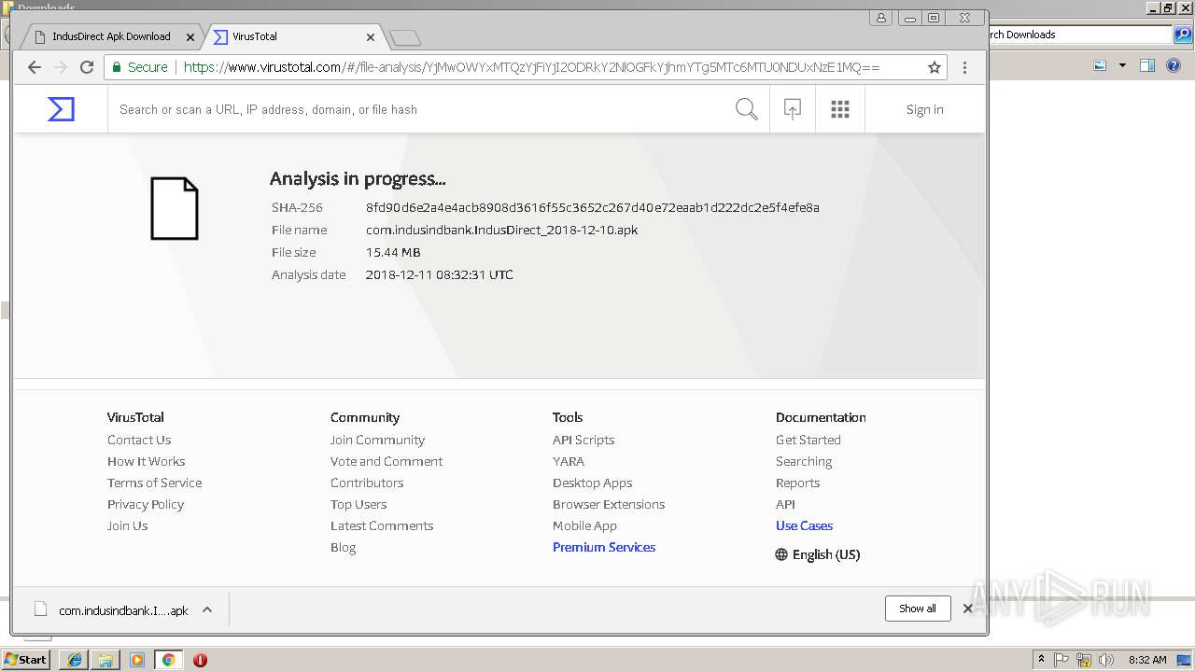Screen dimensions: 1195x672
Task: Click the Downloads window search button
Action: (x=1182, y=35)
